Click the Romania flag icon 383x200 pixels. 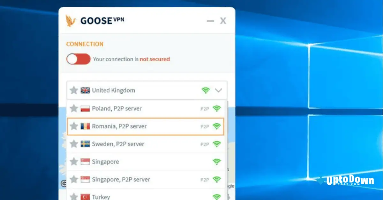click(x=85, y=126)
